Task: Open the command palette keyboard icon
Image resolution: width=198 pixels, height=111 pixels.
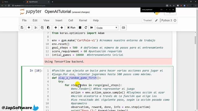Action: click(x=123, y=27)
